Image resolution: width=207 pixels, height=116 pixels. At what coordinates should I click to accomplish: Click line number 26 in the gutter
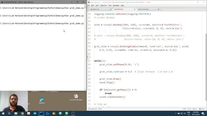coord(89,72)
